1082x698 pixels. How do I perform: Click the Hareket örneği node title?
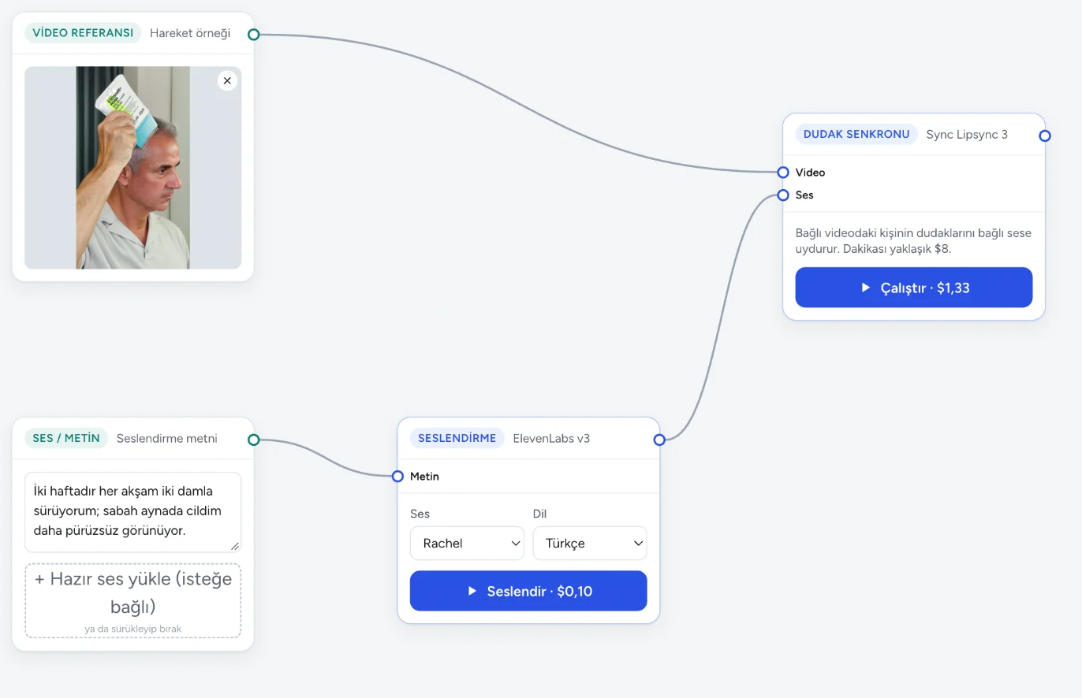click(190, 33)
